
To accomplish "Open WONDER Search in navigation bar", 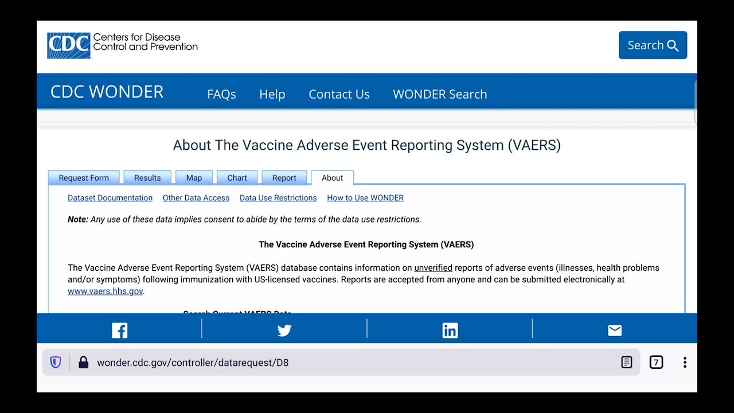I will (x=440, y=94).
